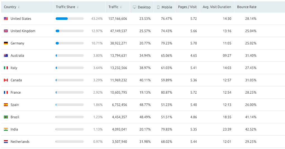Click the France flag icon
The image size is (285, 149).
pos(6,92)
